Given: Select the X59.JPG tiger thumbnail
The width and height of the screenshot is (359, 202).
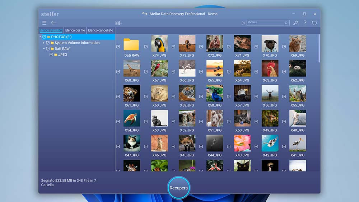Looking at the screenshot, I should point(187,93).
